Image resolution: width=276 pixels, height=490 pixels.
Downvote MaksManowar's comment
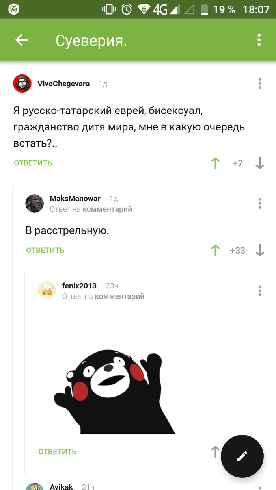coord(259,251)
